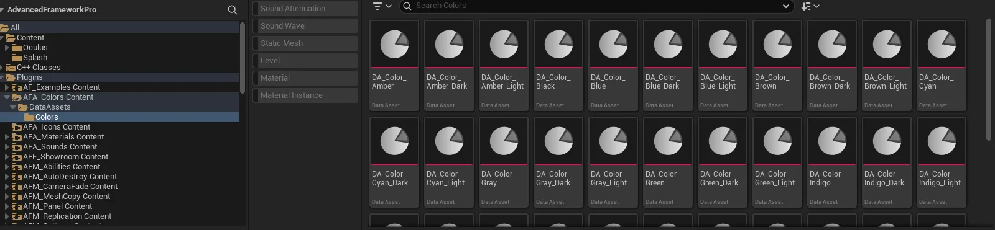Expand the AFA_Materials Content arrow

[x=7, y=137]
